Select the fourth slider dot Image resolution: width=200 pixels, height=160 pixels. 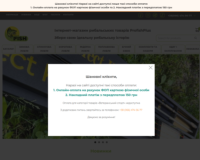coord(107,142)
